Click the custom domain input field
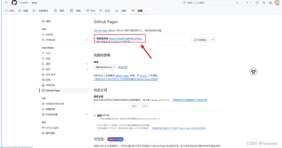Screen dimensions: 282x148 pos(111,106)
